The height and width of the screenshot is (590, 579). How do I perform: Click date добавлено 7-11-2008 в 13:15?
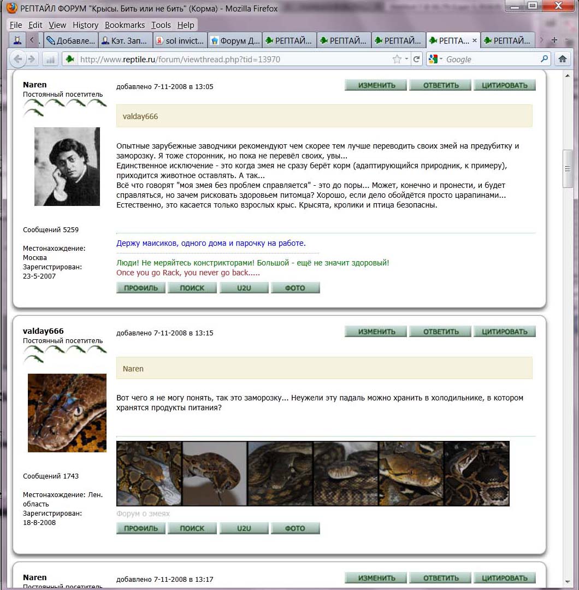tap(165, 333)
